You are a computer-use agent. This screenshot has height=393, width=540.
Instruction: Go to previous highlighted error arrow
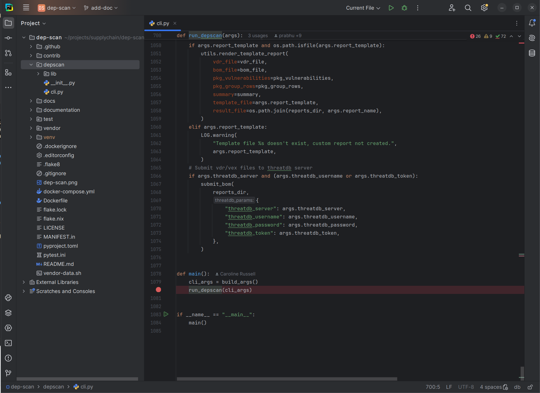click(511, 36)
